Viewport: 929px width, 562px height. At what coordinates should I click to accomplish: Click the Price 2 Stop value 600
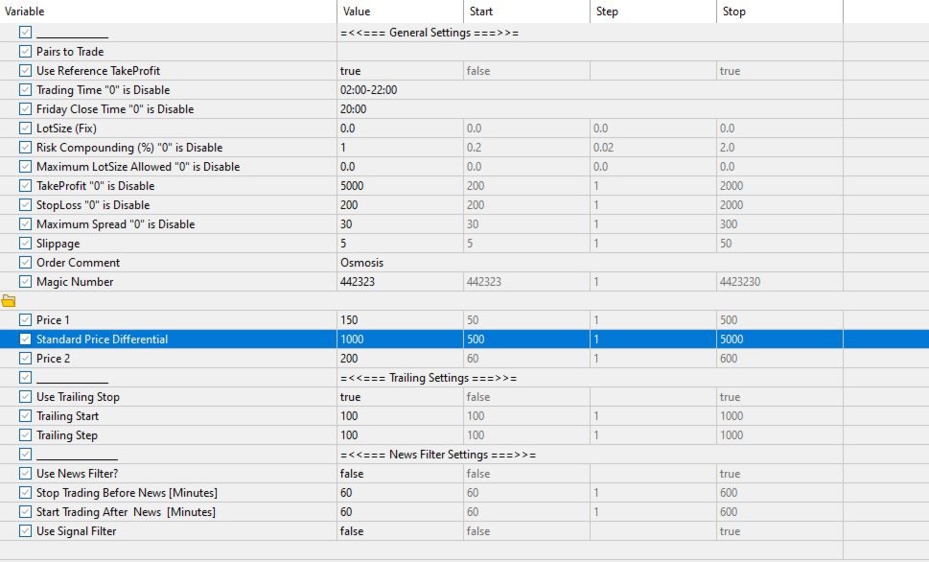pos(729,358)
